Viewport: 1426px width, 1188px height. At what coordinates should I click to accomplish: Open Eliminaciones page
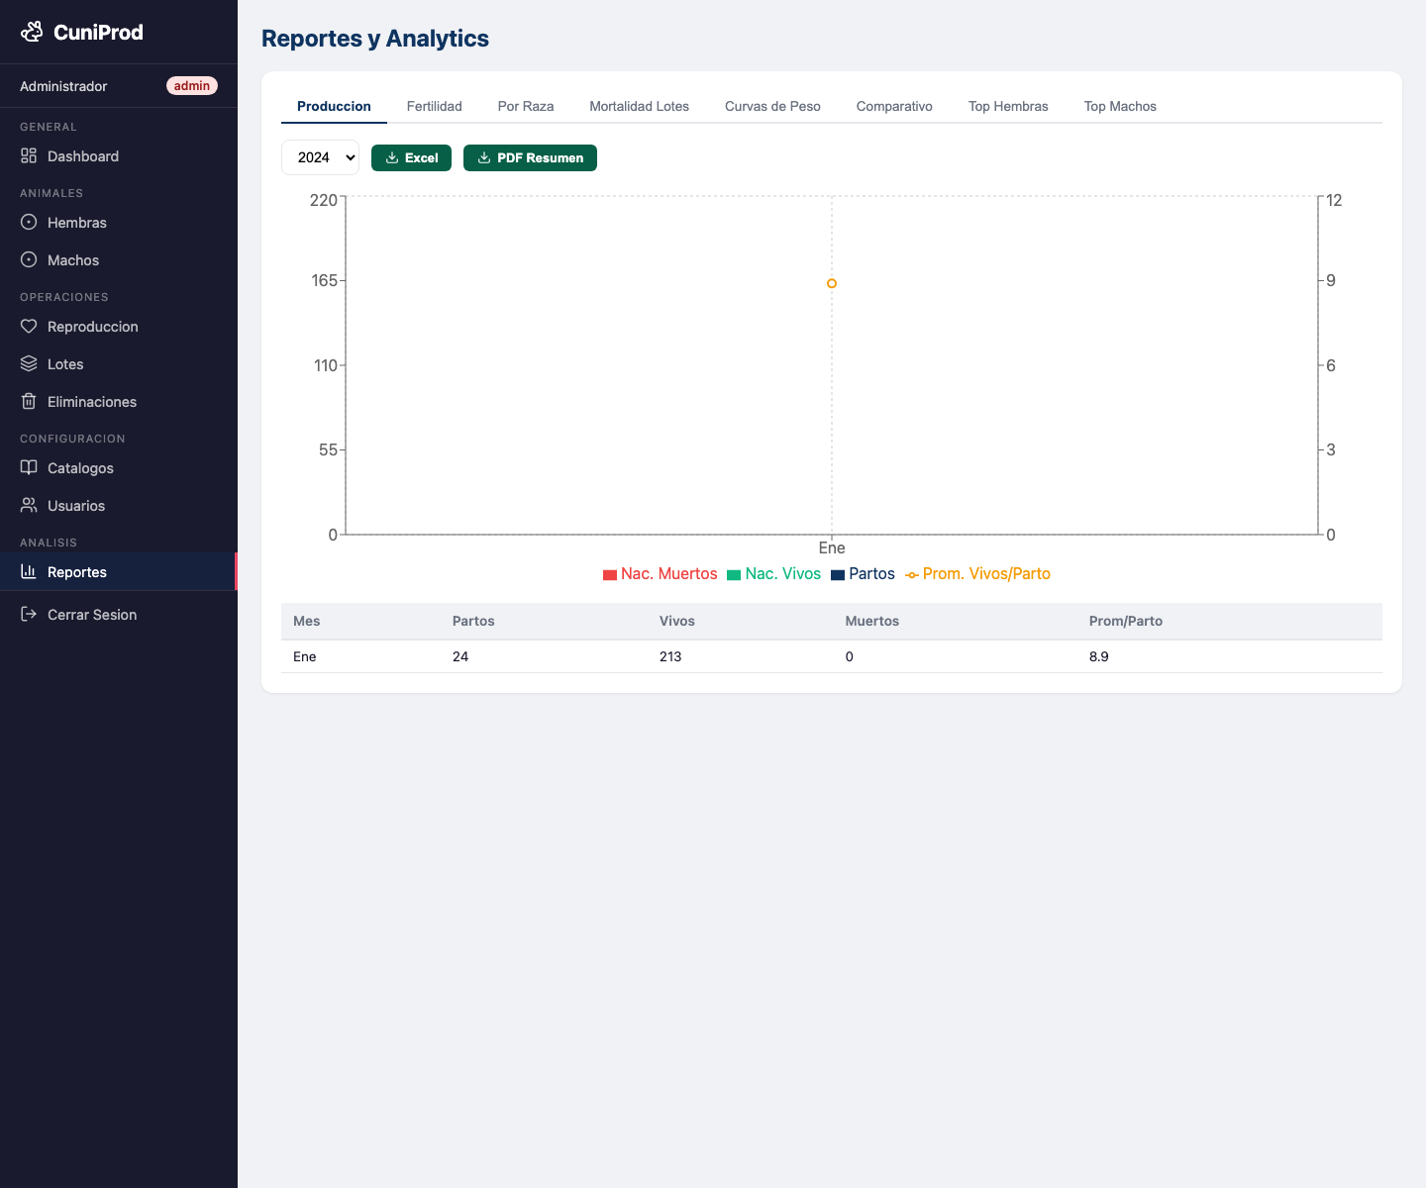point(119,401)
